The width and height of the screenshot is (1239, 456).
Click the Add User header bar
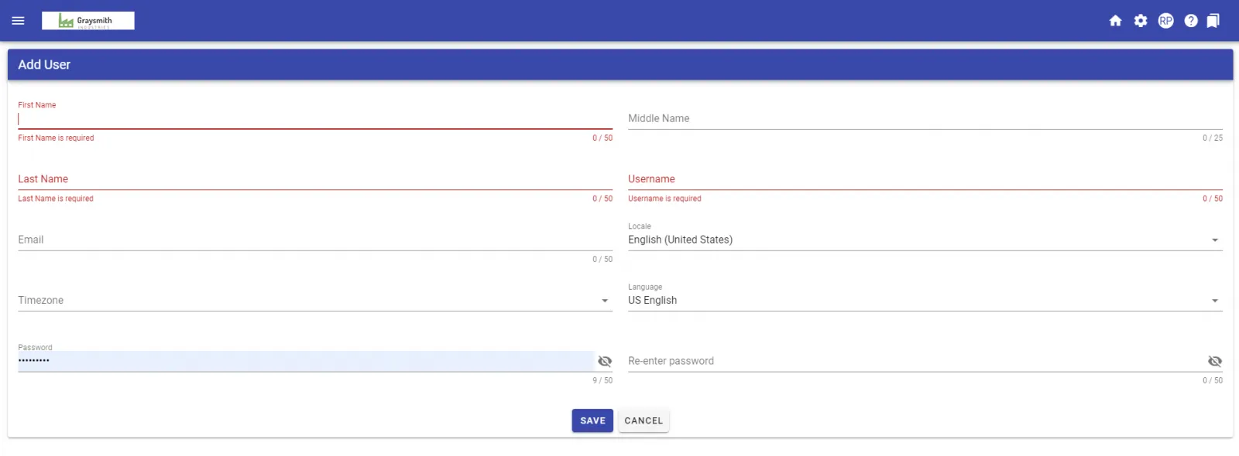coord(619,64)
